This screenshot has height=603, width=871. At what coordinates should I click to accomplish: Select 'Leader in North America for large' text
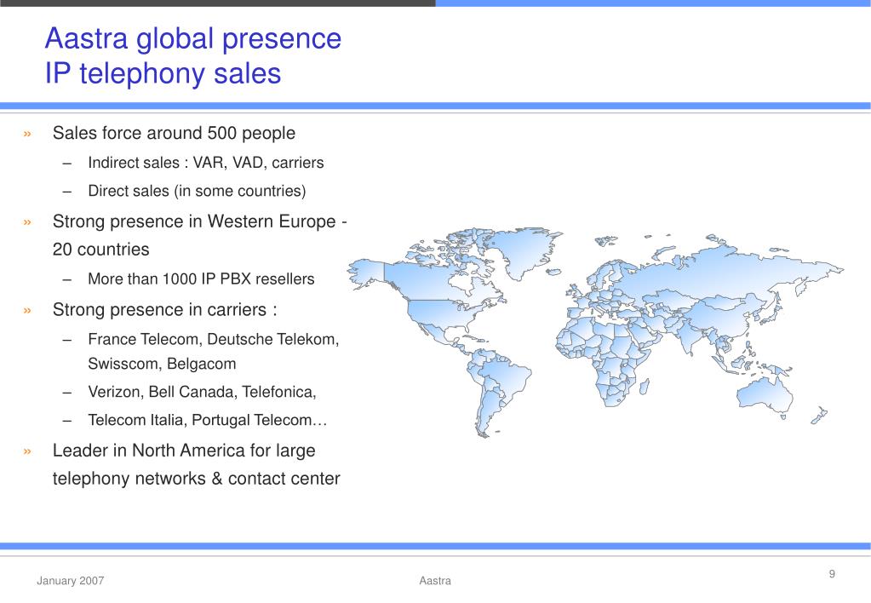click(184, 451)
